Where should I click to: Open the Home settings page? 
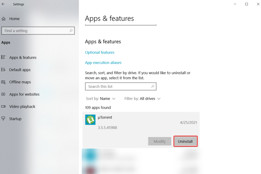coord(14,19)
